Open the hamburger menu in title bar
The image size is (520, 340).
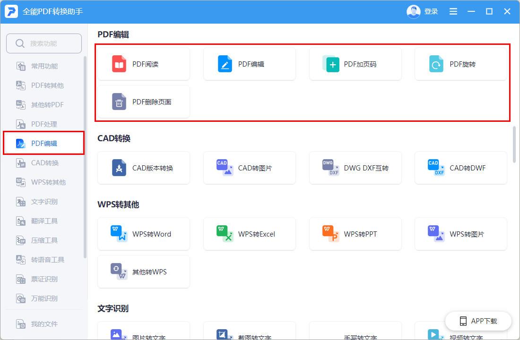point(453,11)
